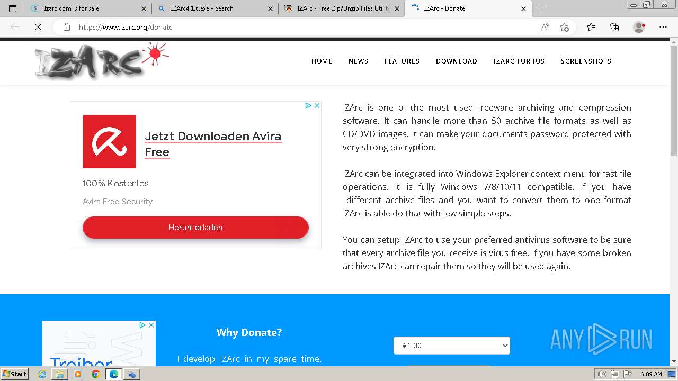Viewport: 678px width, 381px height.
Task: Close the 'IZArc - Donate' tab
Action: [524, 8]
